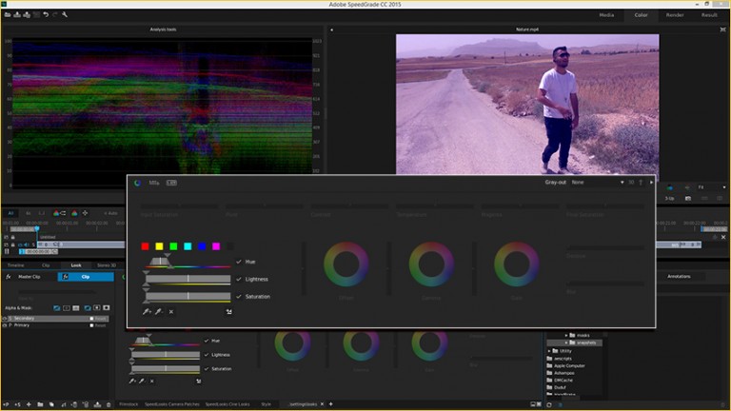Click the subtract-color eyedropper icon
The image size is (731, 411).
click(158, 312)
